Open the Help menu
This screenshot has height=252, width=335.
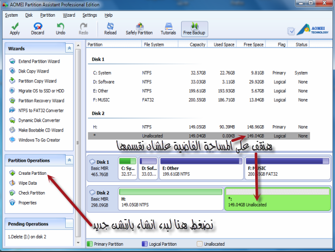[x=109, y=15]
